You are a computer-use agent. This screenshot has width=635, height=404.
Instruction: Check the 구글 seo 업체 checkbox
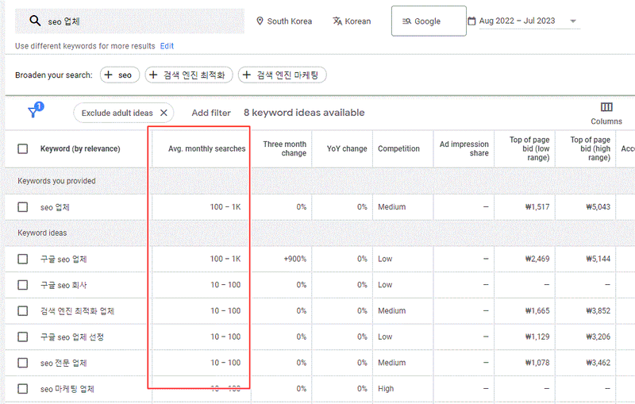click(23, 259)
